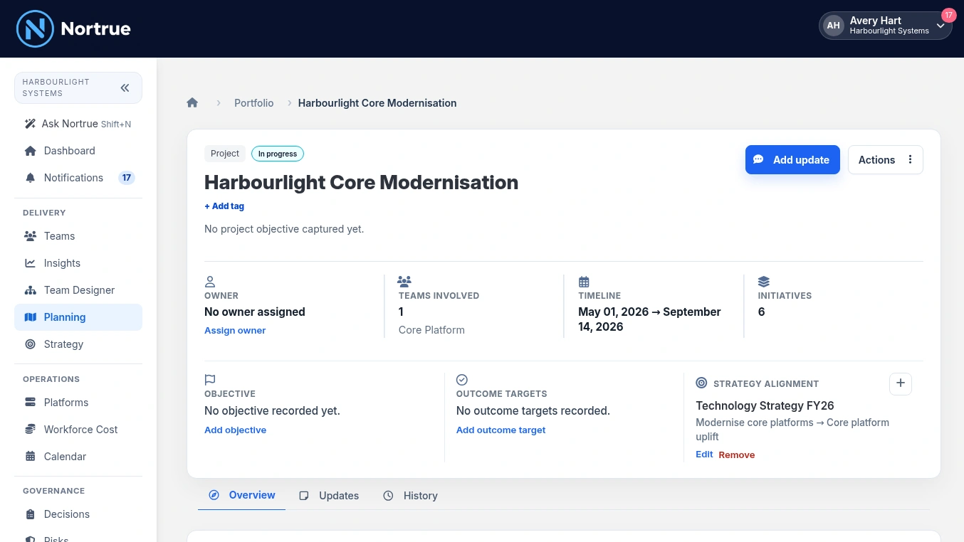Open Platforms page
This screenshot has width=964, height=542.
pos(78,403)
